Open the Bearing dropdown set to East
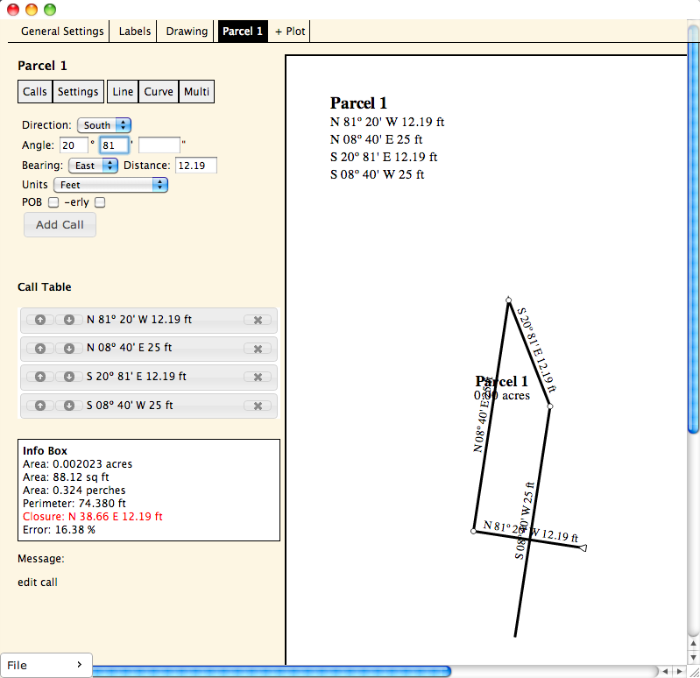This screenshot has height=678, width=700. coord(96,166)
